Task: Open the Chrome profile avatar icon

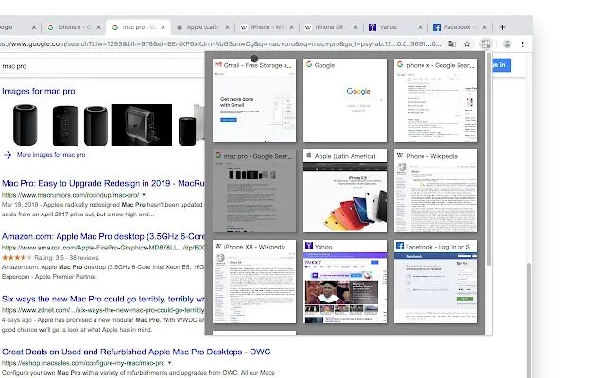Action: tap(507, 44)
